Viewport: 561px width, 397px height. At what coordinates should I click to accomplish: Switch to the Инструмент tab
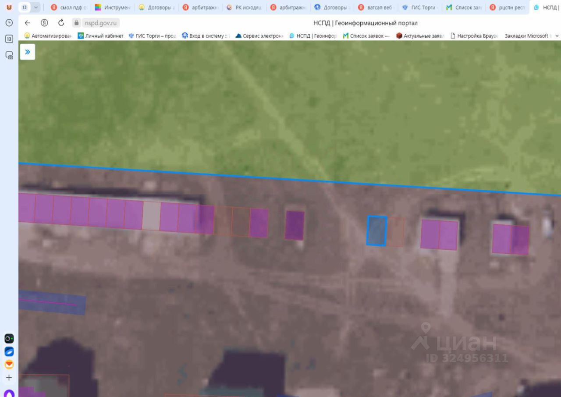[113, 7]
